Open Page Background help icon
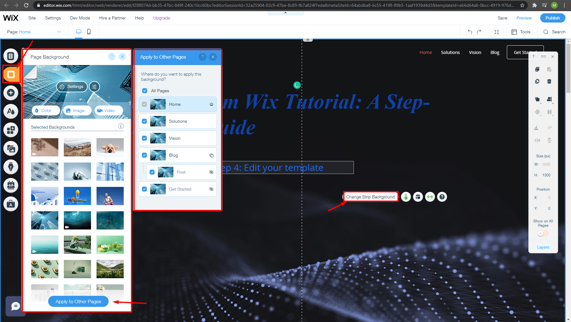The image size is (571, 322). coord(112,57)
